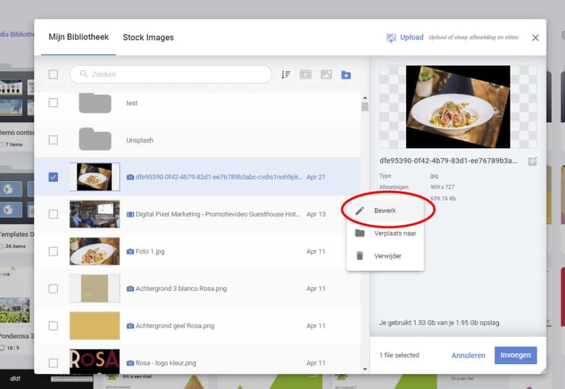Viewport: 565px width, 389px height.
Task: Open the Digital Pixel Marketing video thumbnail
Action: coord(94,214)
